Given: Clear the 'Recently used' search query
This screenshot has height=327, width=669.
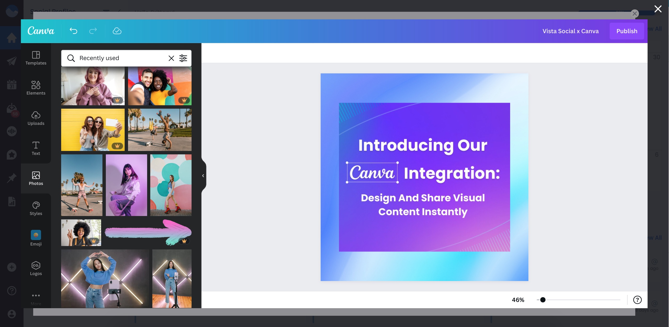Looking at the screenshot, I should 171,58.
